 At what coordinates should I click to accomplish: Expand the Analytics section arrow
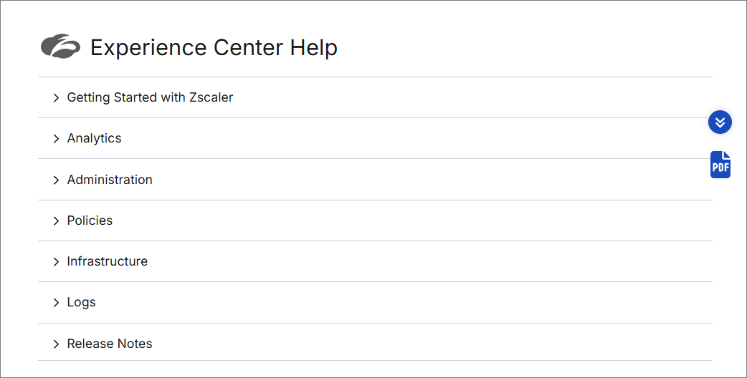[56, 139]
